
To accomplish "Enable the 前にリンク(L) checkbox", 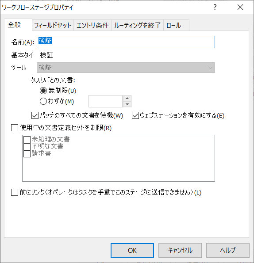I will pos(15,192).
